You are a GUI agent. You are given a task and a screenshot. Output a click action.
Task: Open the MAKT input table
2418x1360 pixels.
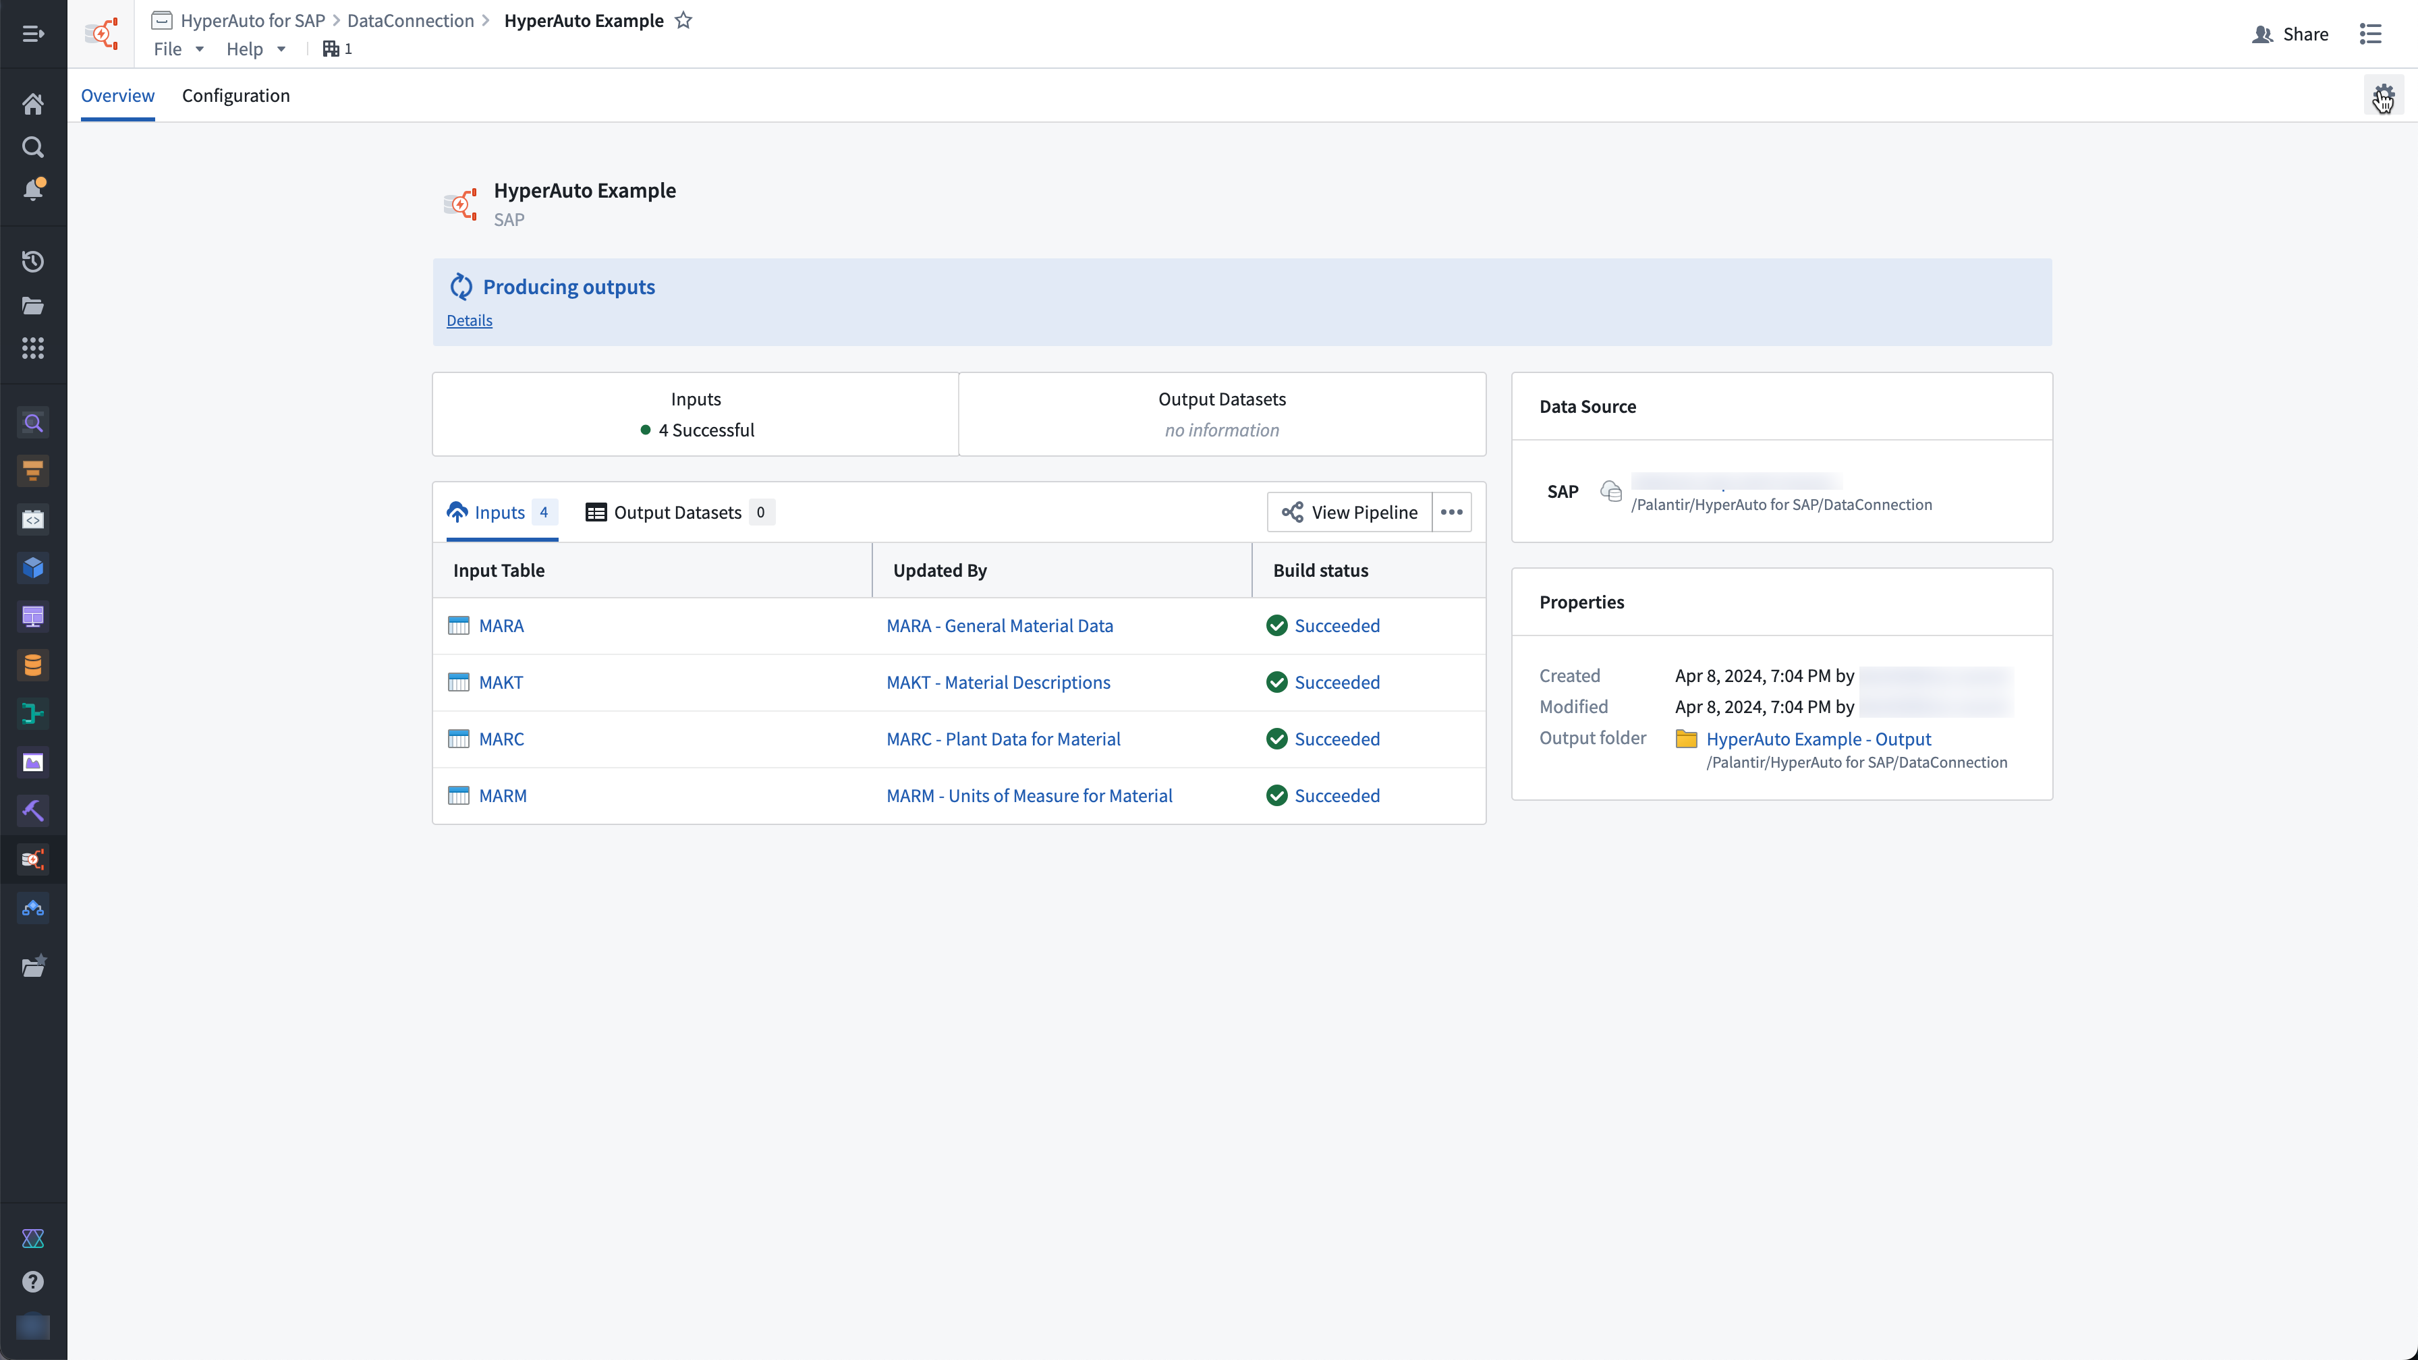(x=501, y=682)
